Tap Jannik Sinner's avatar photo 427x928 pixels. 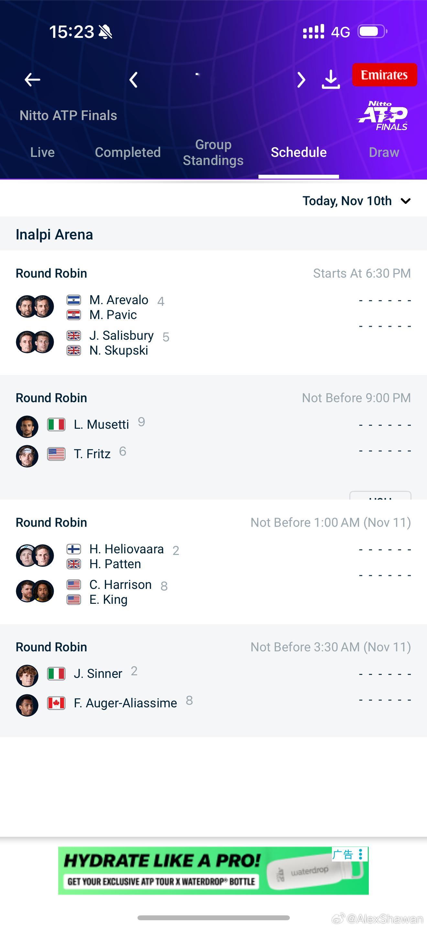click(x=27, y=676)
